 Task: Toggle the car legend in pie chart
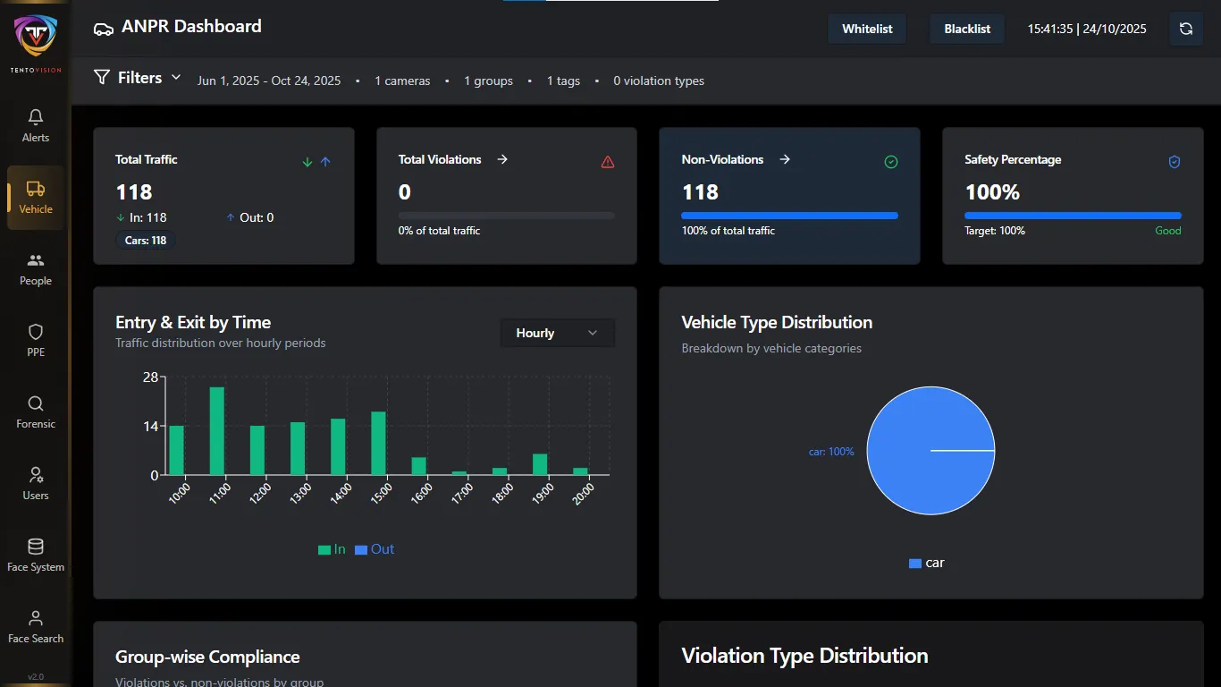point(926,563)
